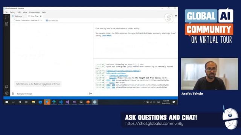Open PowerPoint from taskbar
Image resolution: width=241 pixels, height=135 pixels.
click(88, 102)
